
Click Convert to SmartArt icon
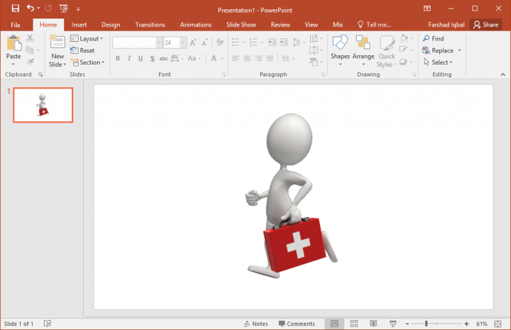click(313, 62)
